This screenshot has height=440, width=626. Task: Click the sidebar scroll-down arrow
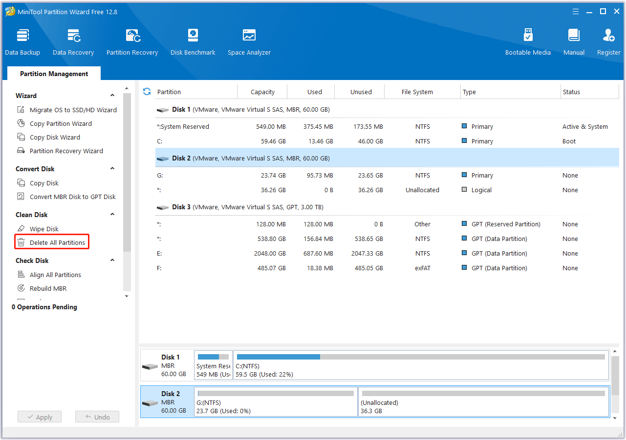point(127,296)
